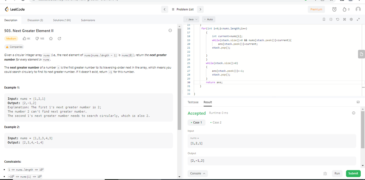Open the code formatting braces icon
365x180 pixels.
tap(331, 19)
